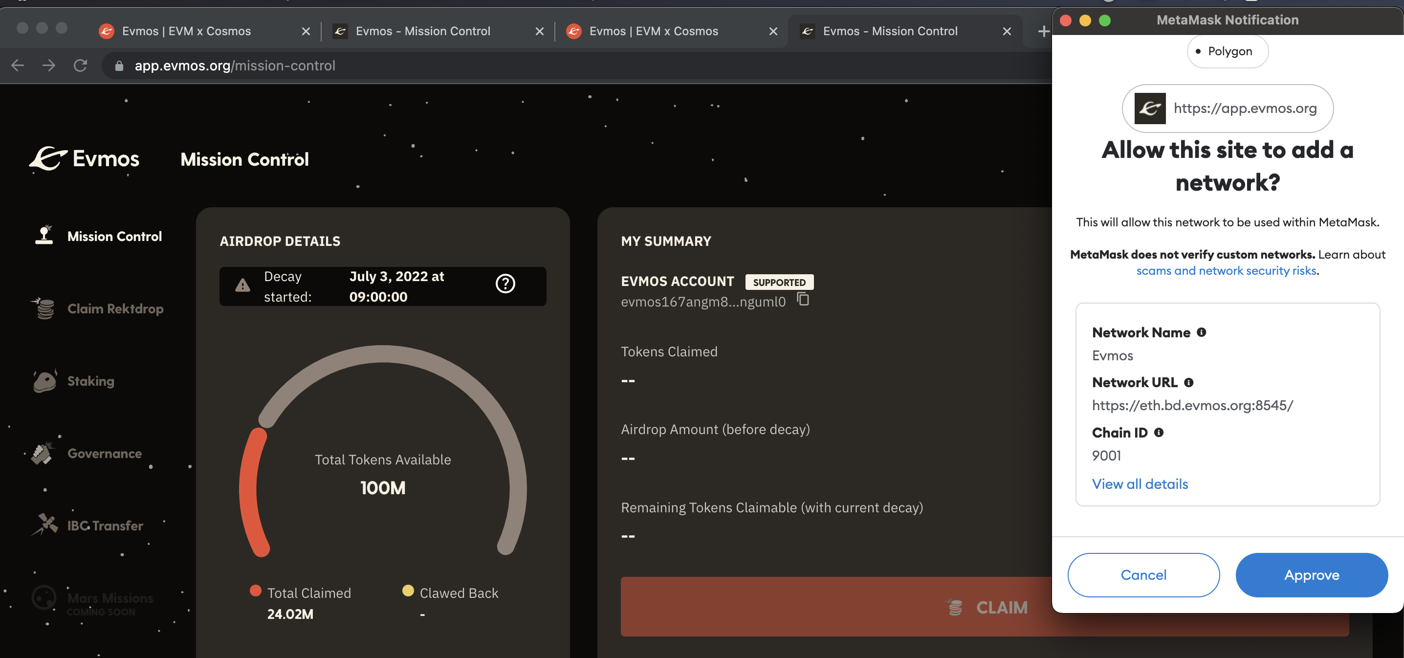Click the Evmos site icon in MetaMask

tap(1150, 109)
